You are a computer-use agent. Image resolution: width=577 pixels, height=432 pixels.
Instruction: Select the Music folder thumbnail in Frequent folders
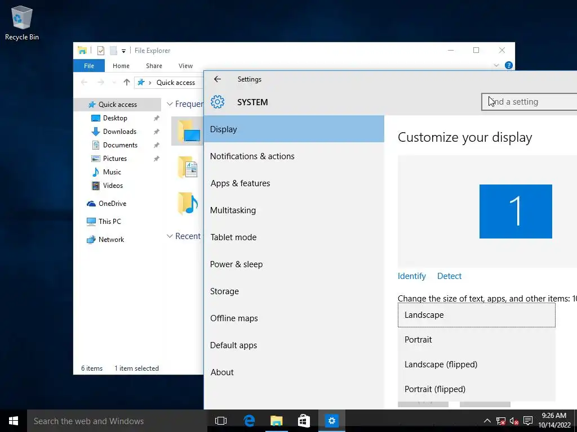click(188, 202)
